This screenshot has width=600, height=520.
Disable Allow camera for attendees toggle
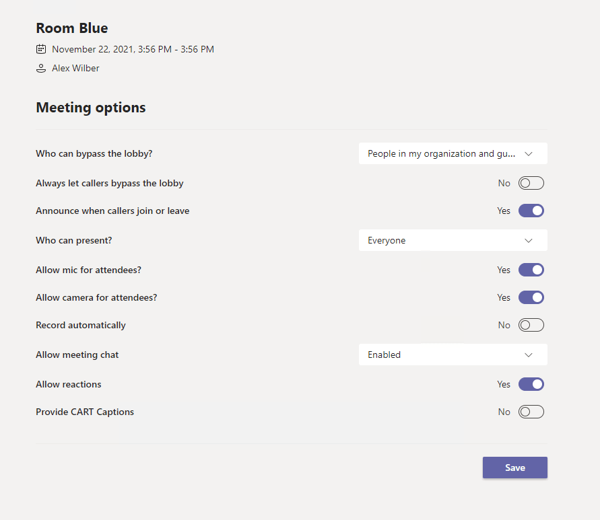(531, 298)
